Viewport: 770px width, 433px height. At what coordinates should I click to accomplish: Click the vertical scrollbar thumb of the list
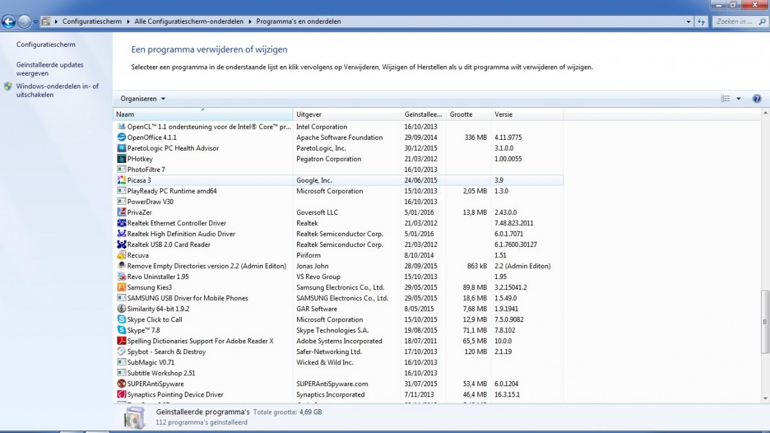tap(764, 321)
